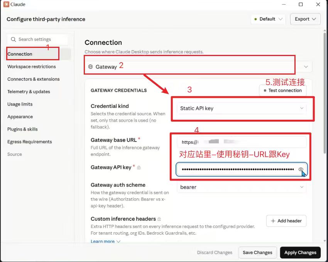Click the Gateway API key password field
This screenshot has height=262, width=328.
(x=242, y=169)
